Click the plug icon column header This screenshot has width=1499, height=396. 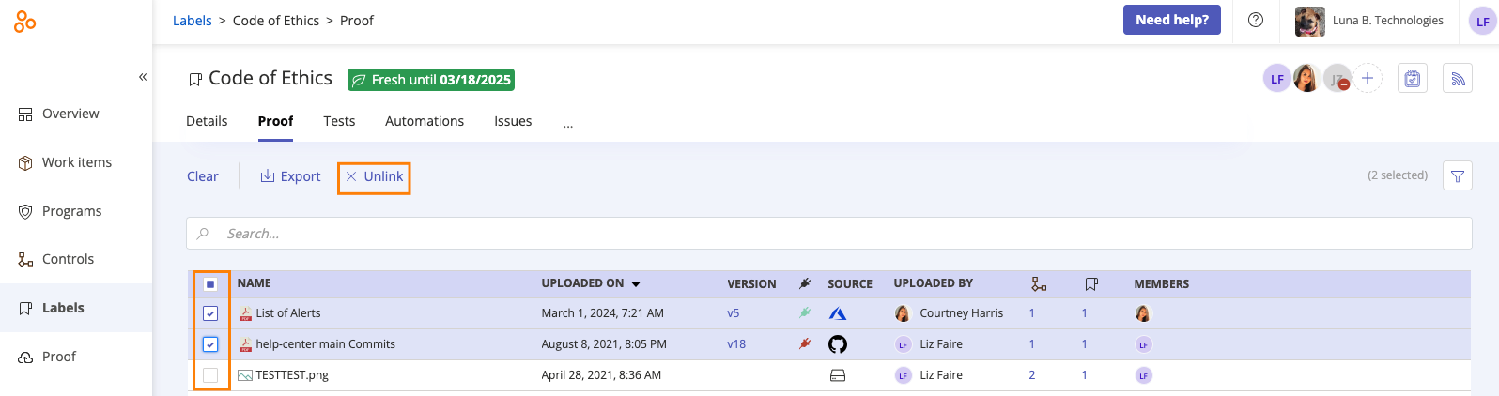click(805, 283)
